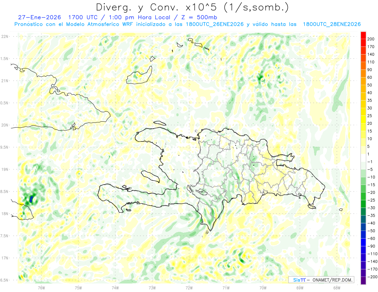
Task: Click the '-140' colorbar value
Action: 372,261
